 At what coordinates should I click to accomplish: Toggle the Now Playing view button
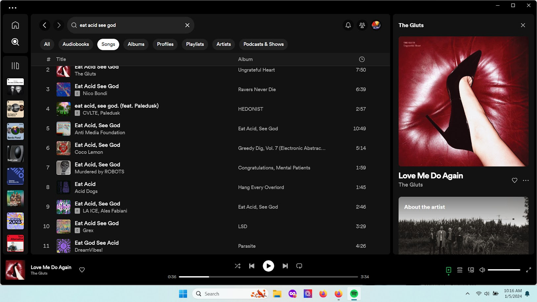(448, 270)
